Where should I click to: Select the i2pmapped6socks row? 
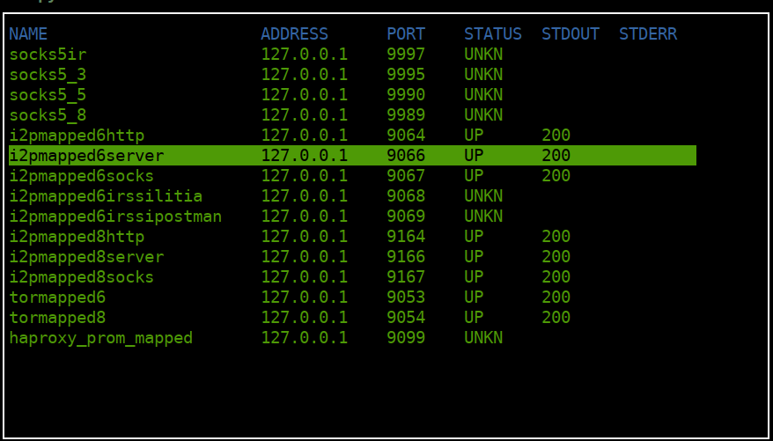tap(352, 175)
